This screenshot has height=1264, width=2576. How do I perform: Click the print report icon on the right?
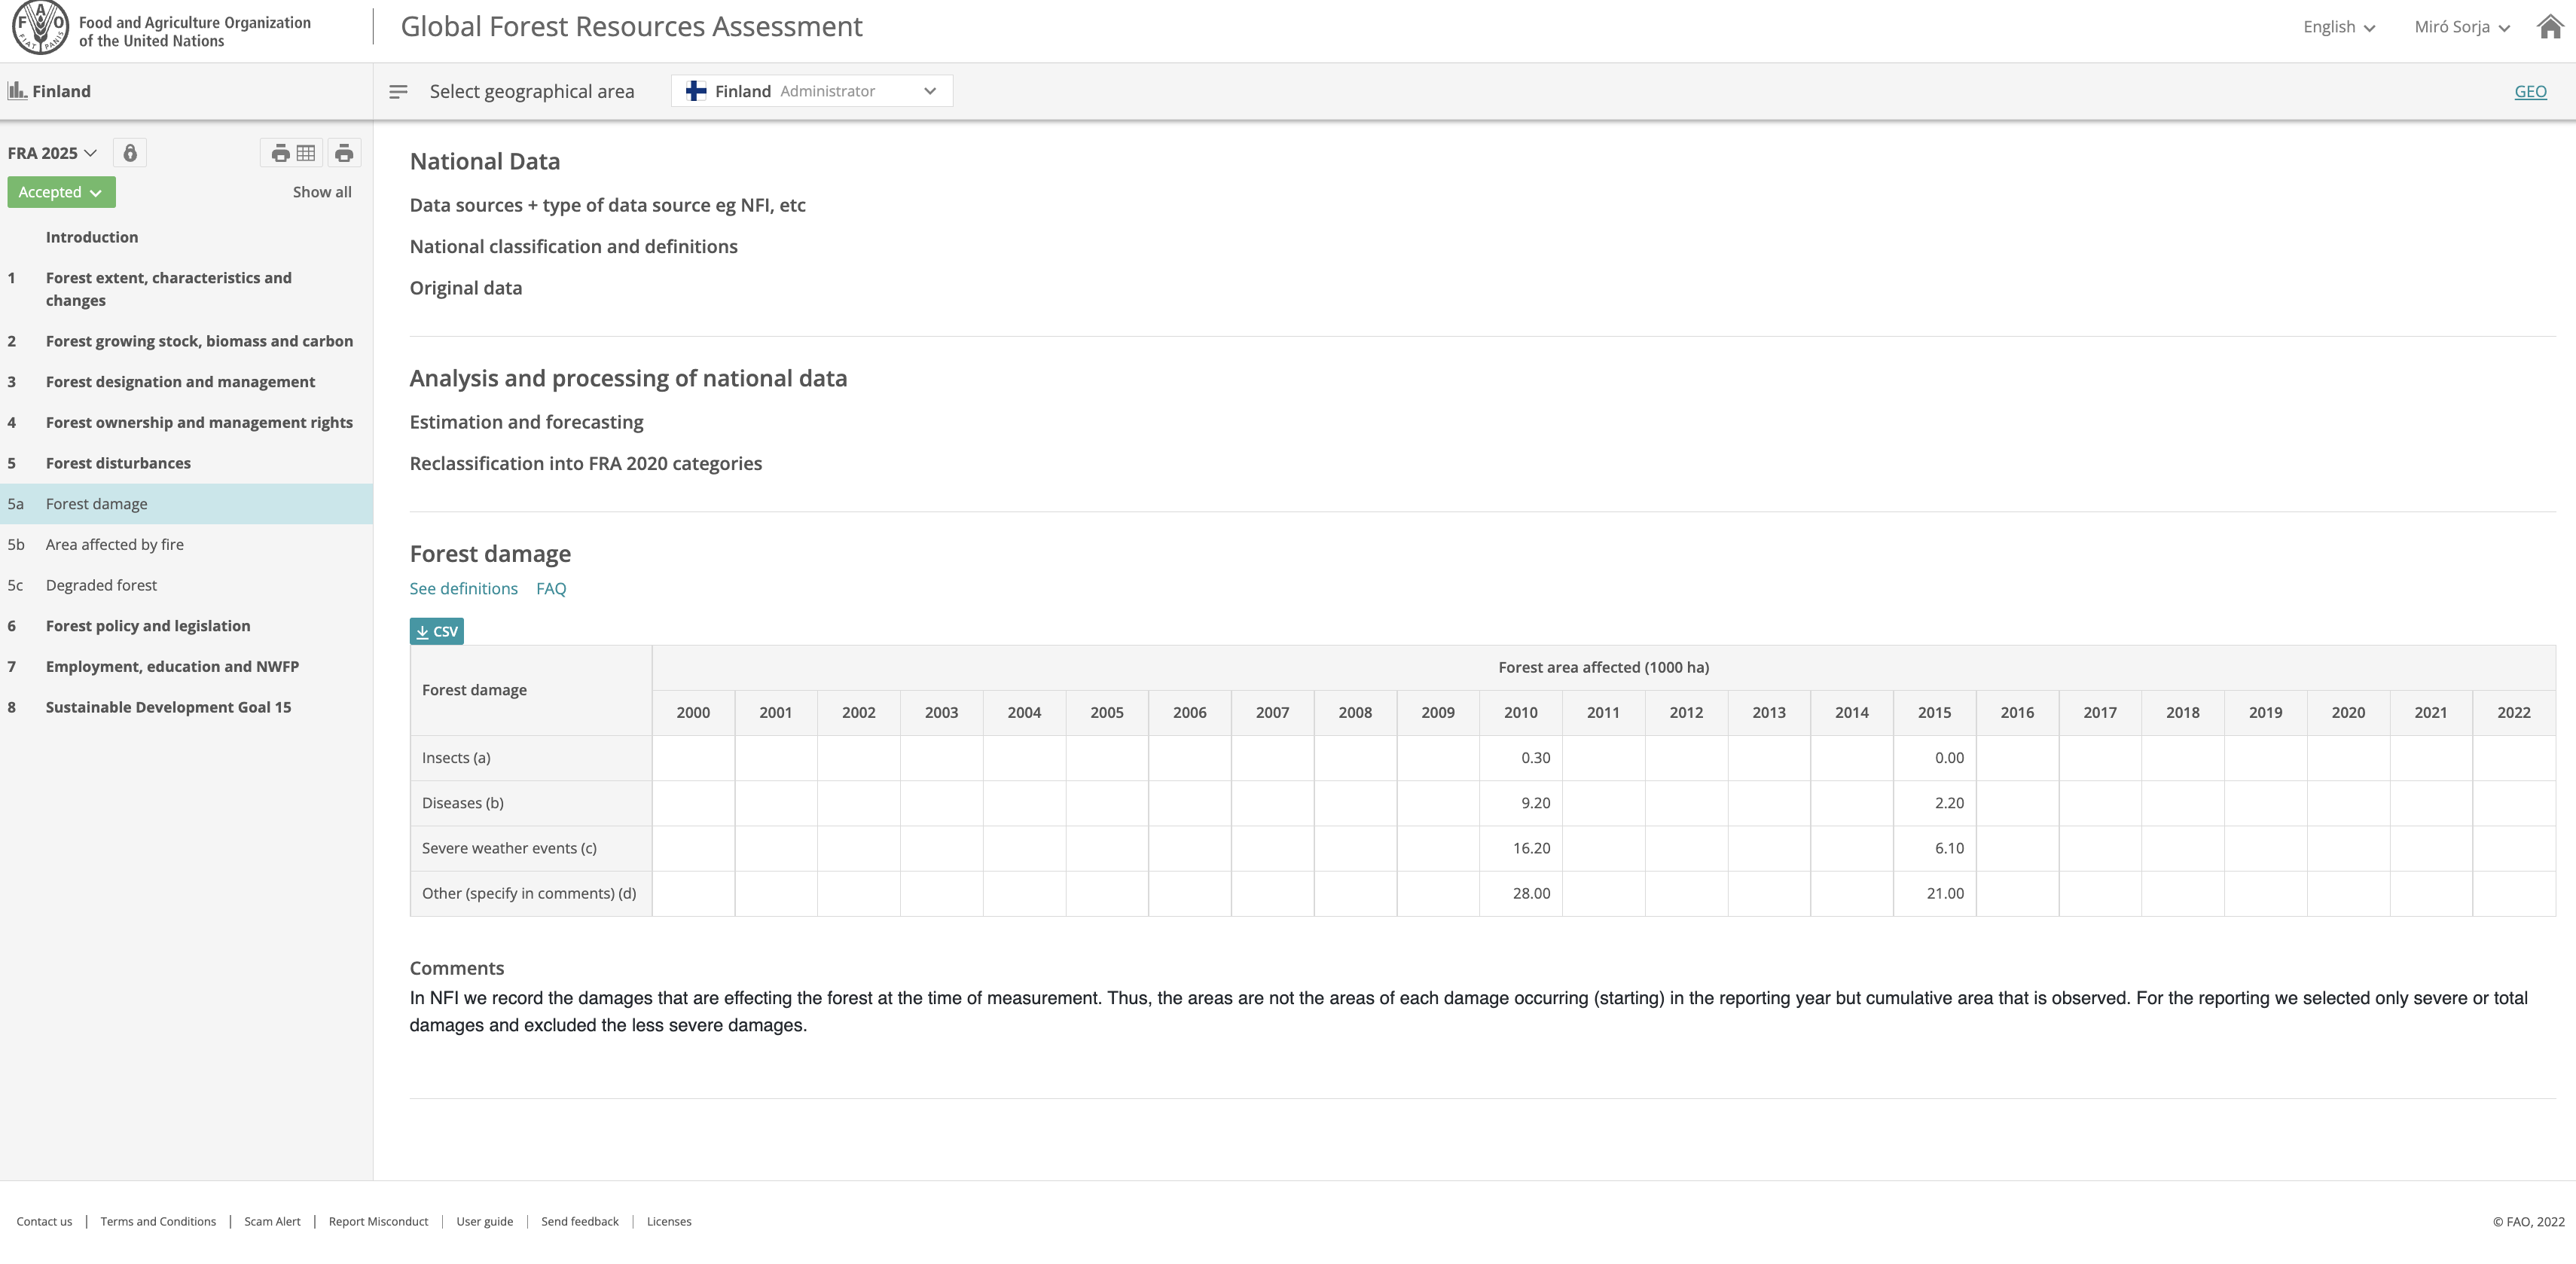point(344,152)
